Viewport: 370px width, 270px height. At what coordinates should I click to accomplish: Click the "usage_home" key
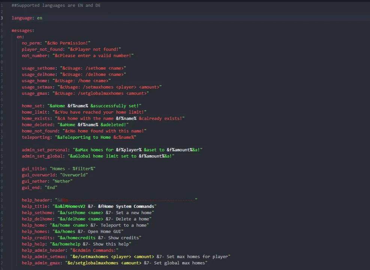click(34, 81)
